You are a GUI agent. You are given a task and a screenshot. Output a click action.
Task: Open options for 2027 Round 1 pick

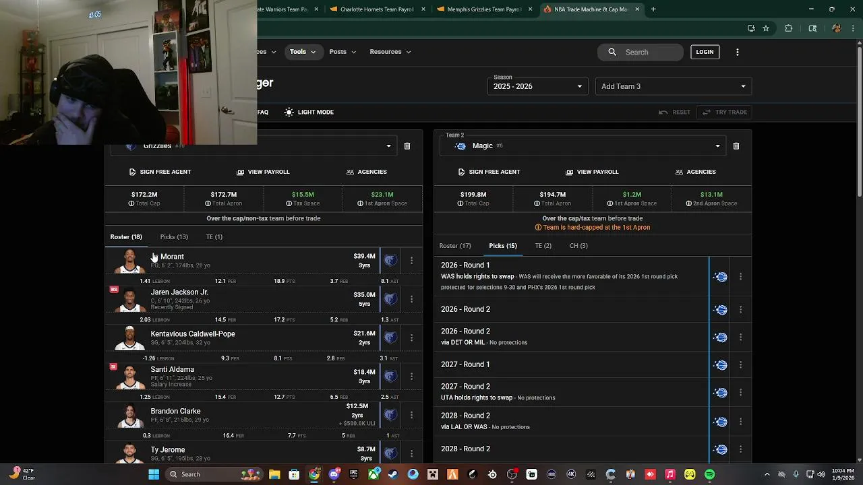740,365
